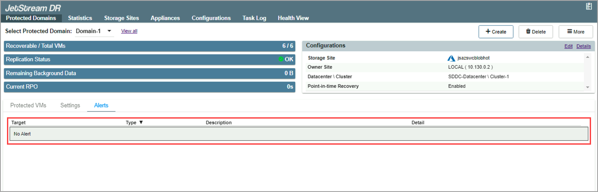The width and height of the screenshot is (598, 192).
Task: Open the Task Log tab
Action: (254, 18)
